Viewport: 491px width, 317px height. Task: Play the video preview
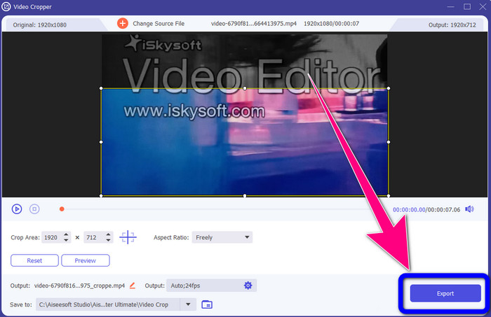coord(17,209)
